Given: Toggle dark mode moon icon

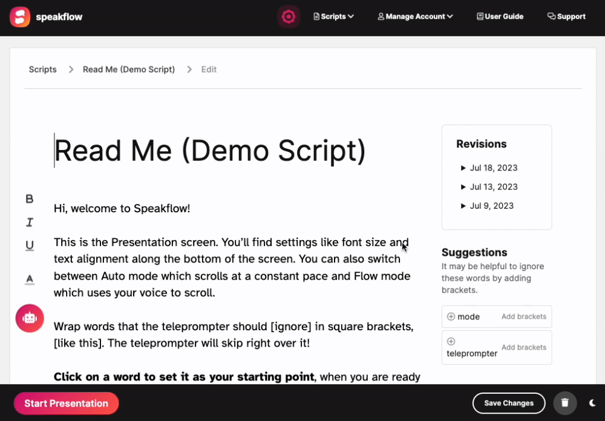Looking at the screenshot, I should coord(593,403).
